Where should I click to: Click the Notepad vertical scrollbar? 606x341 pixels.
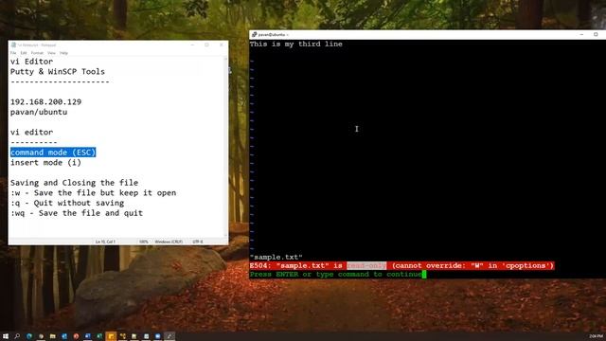pos(225,147)
